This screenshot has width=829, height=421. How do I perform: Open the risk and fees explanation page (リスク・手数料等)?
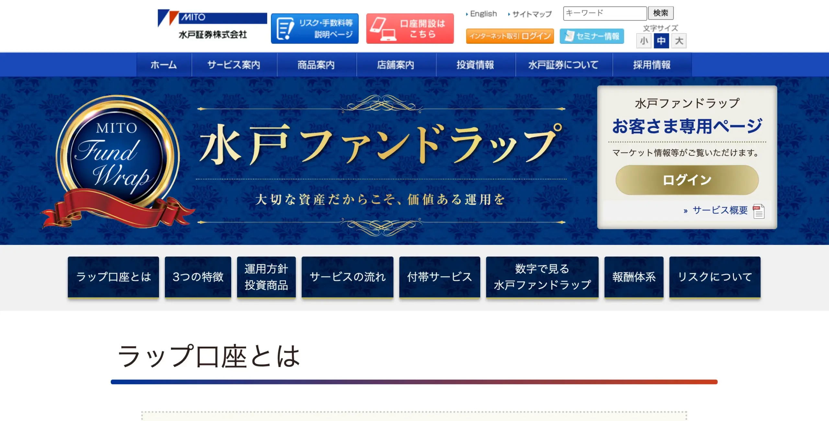click(315, 28)
